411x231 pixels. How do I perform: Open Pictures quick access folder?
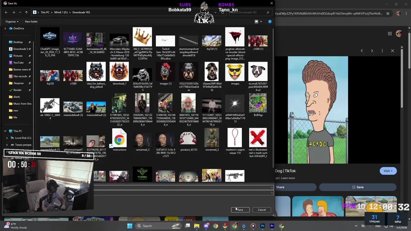pos(18,56)
